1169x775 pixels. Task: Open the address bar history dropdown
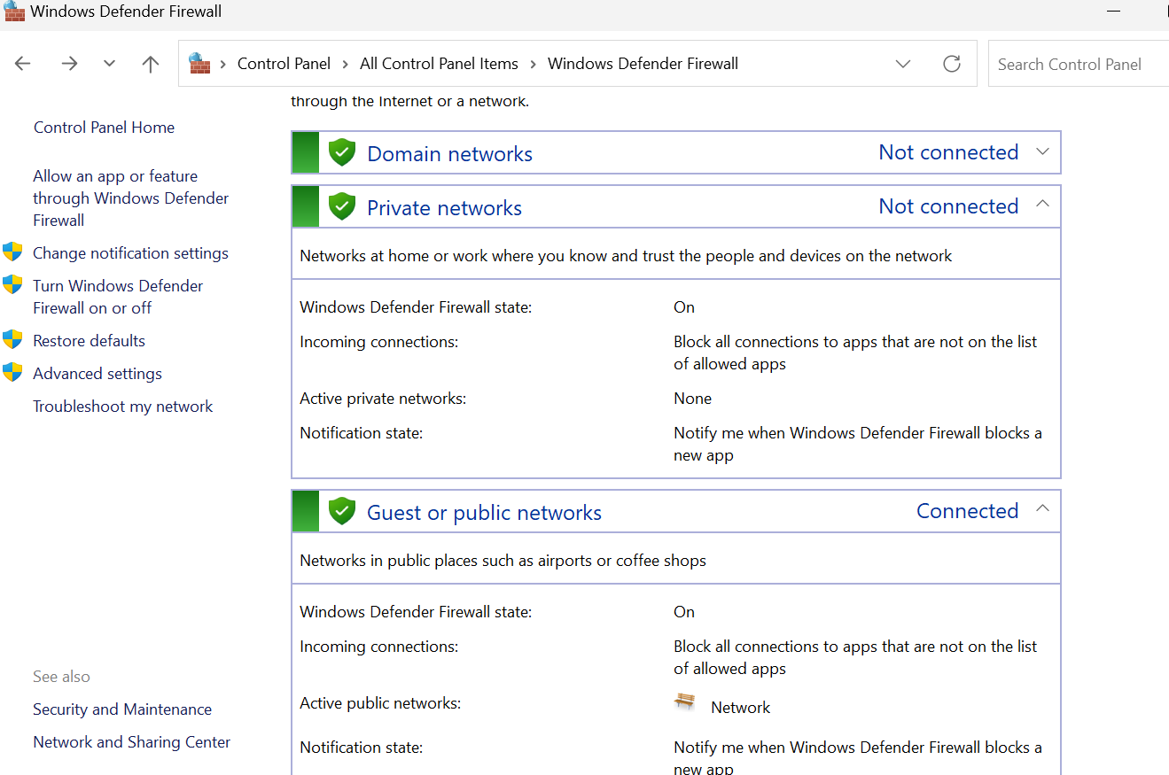coord(903,64)
